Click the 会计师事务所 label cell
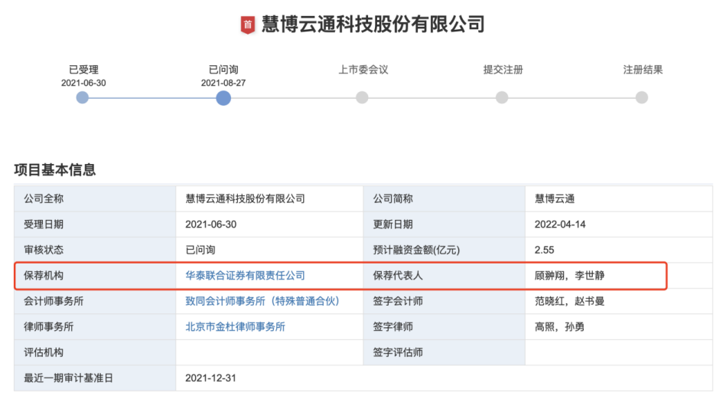Screen dimensions: 723x393 coord(95,301)
